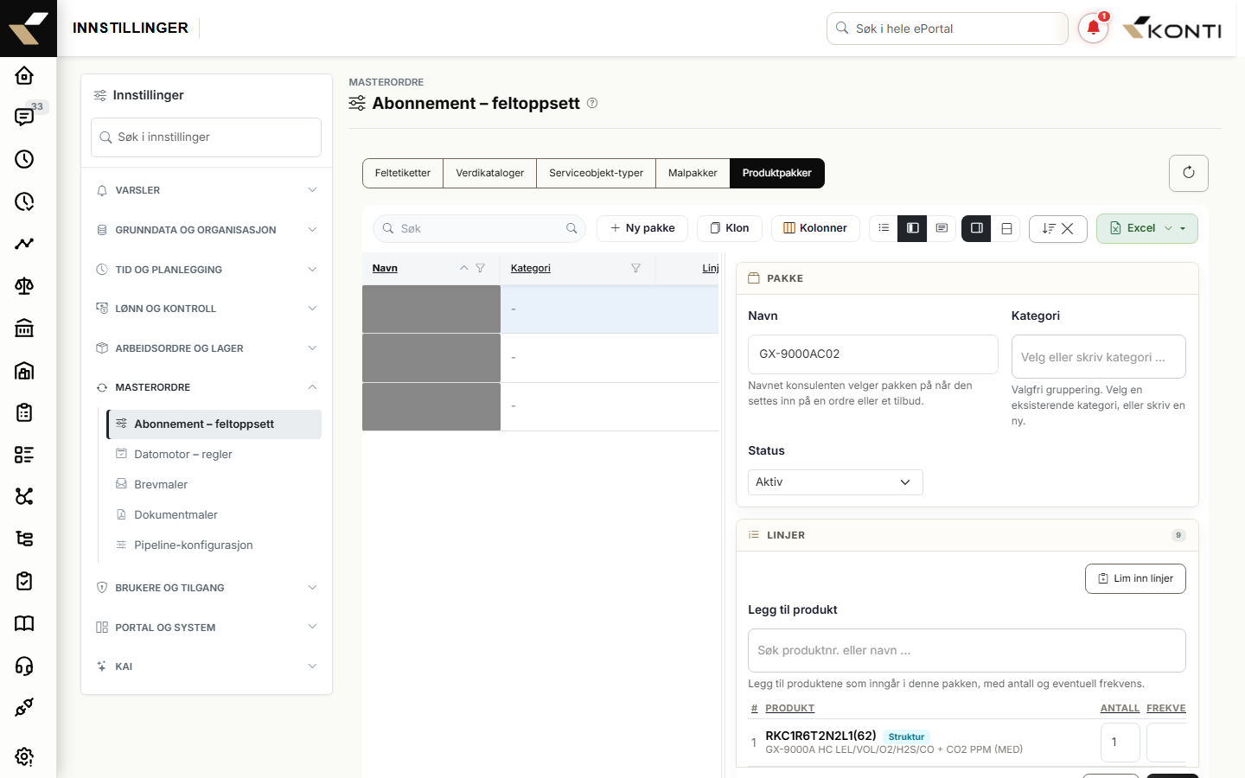Focus the Søk i hele ePortal field
The height and width of the screenshot is (778, 1245).
point(948,29)
